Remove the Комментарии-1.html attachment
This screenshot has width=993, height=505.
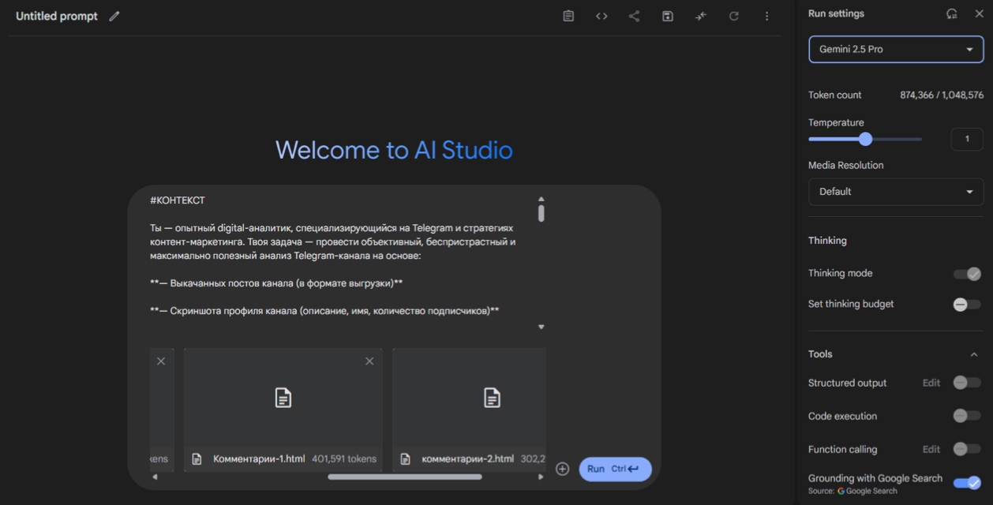(x=369, y=361)
